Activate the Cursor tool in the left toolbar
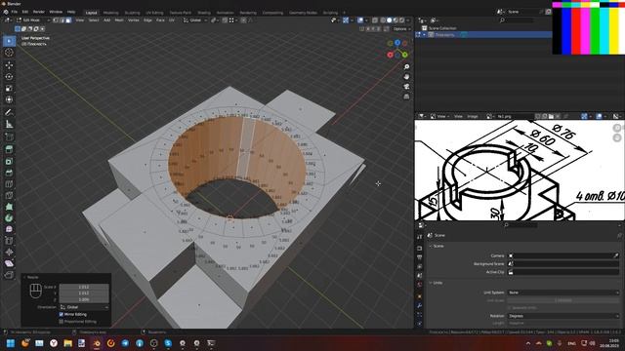This screenshot has width=625, height=351. (9, 53)
